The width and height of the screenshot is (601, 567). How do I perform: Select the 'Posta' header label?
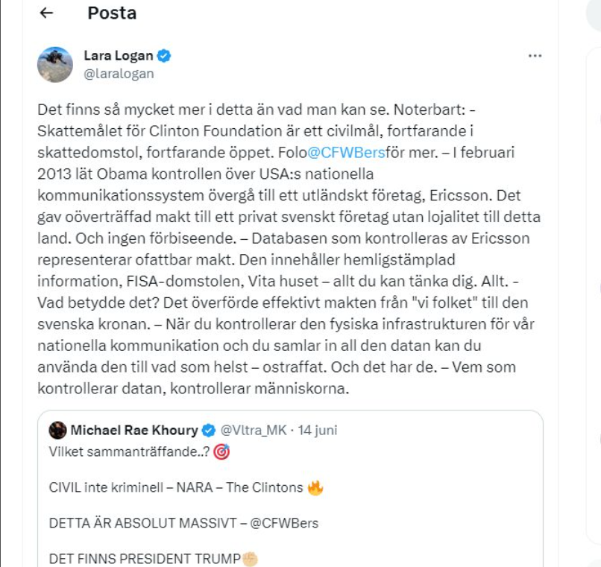111,13
